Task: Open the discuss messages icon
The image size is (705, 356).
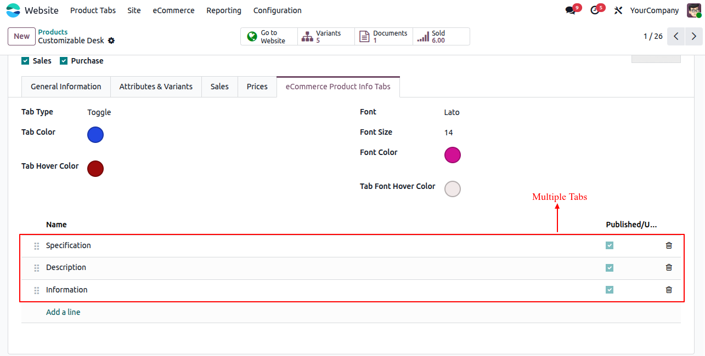Action: (570, 10)
